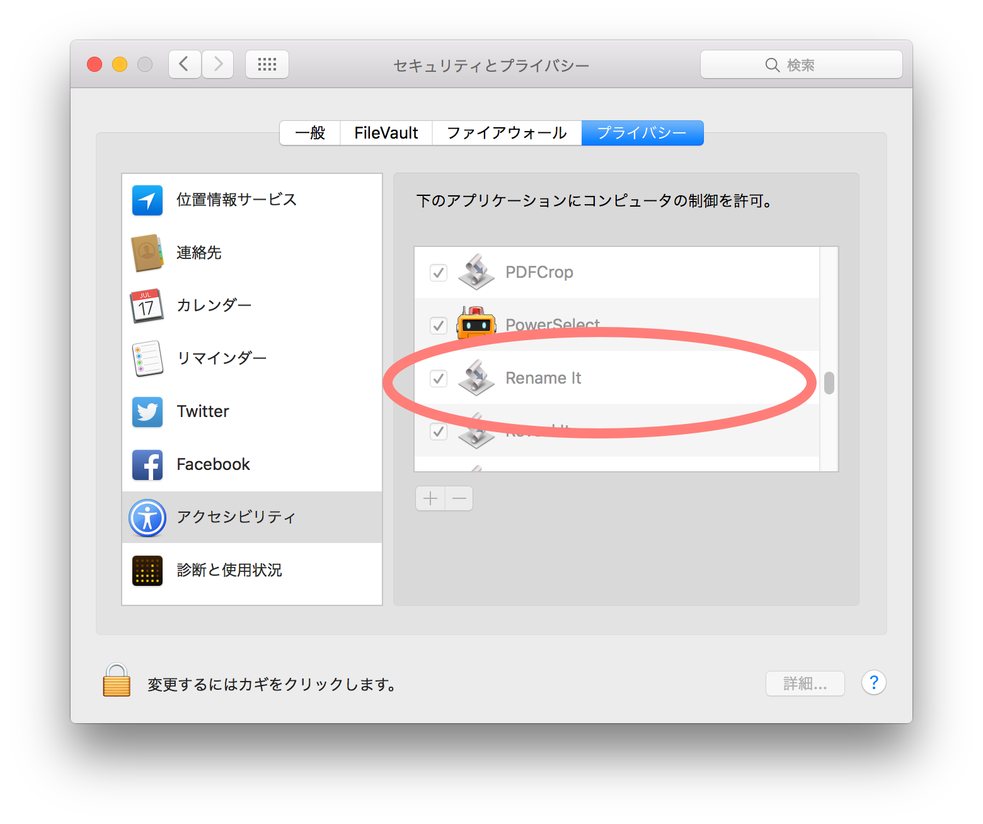The width and height of the screenshot is (983, 824).
Task: Select the Calendar icon in sidebar
Action: click(147, 306)
